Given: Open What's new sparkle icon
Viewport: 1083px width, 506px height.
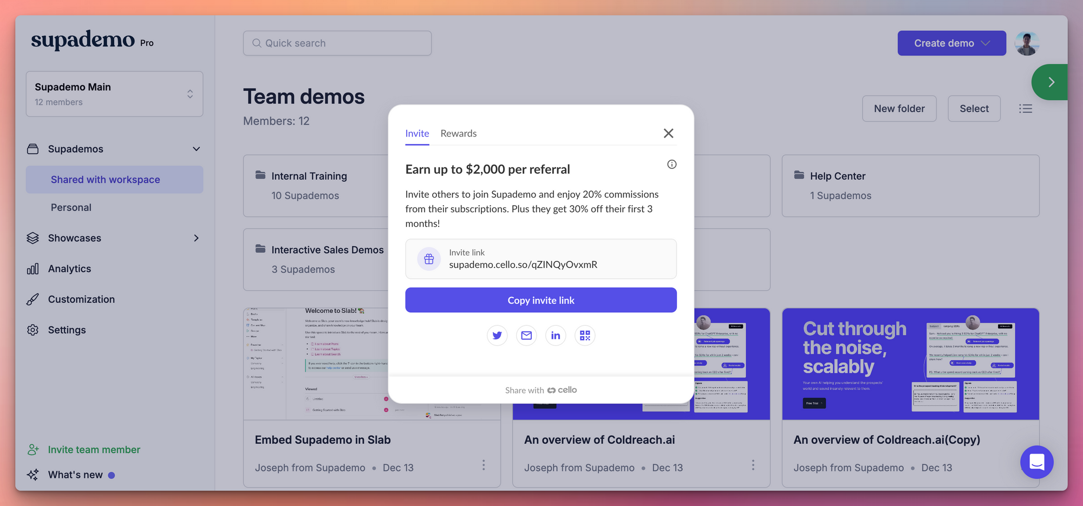Looking at the screenshot, I should (33, 475).
